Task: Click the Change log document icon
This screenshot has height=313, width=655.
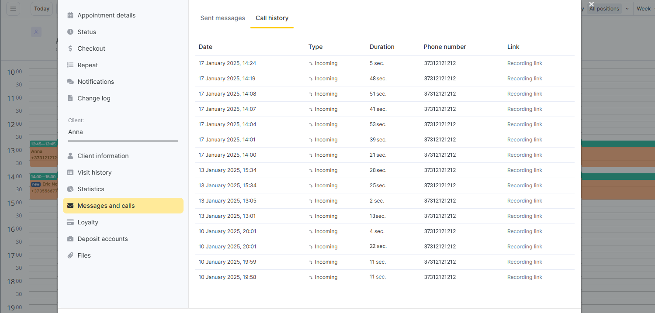Action: click(70, 98)
